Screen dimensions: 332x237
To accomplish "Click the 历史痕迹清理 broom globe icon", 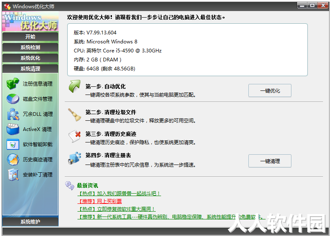I will click(x=13, y=159).
